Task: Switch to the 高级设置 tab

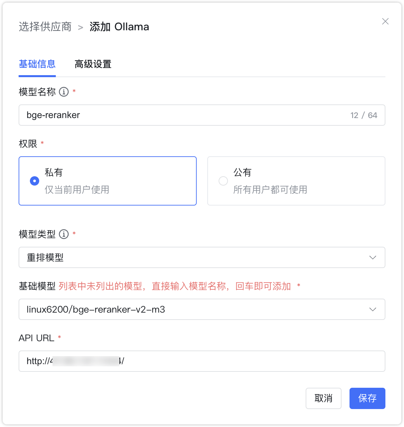Action: coord(93,64)
